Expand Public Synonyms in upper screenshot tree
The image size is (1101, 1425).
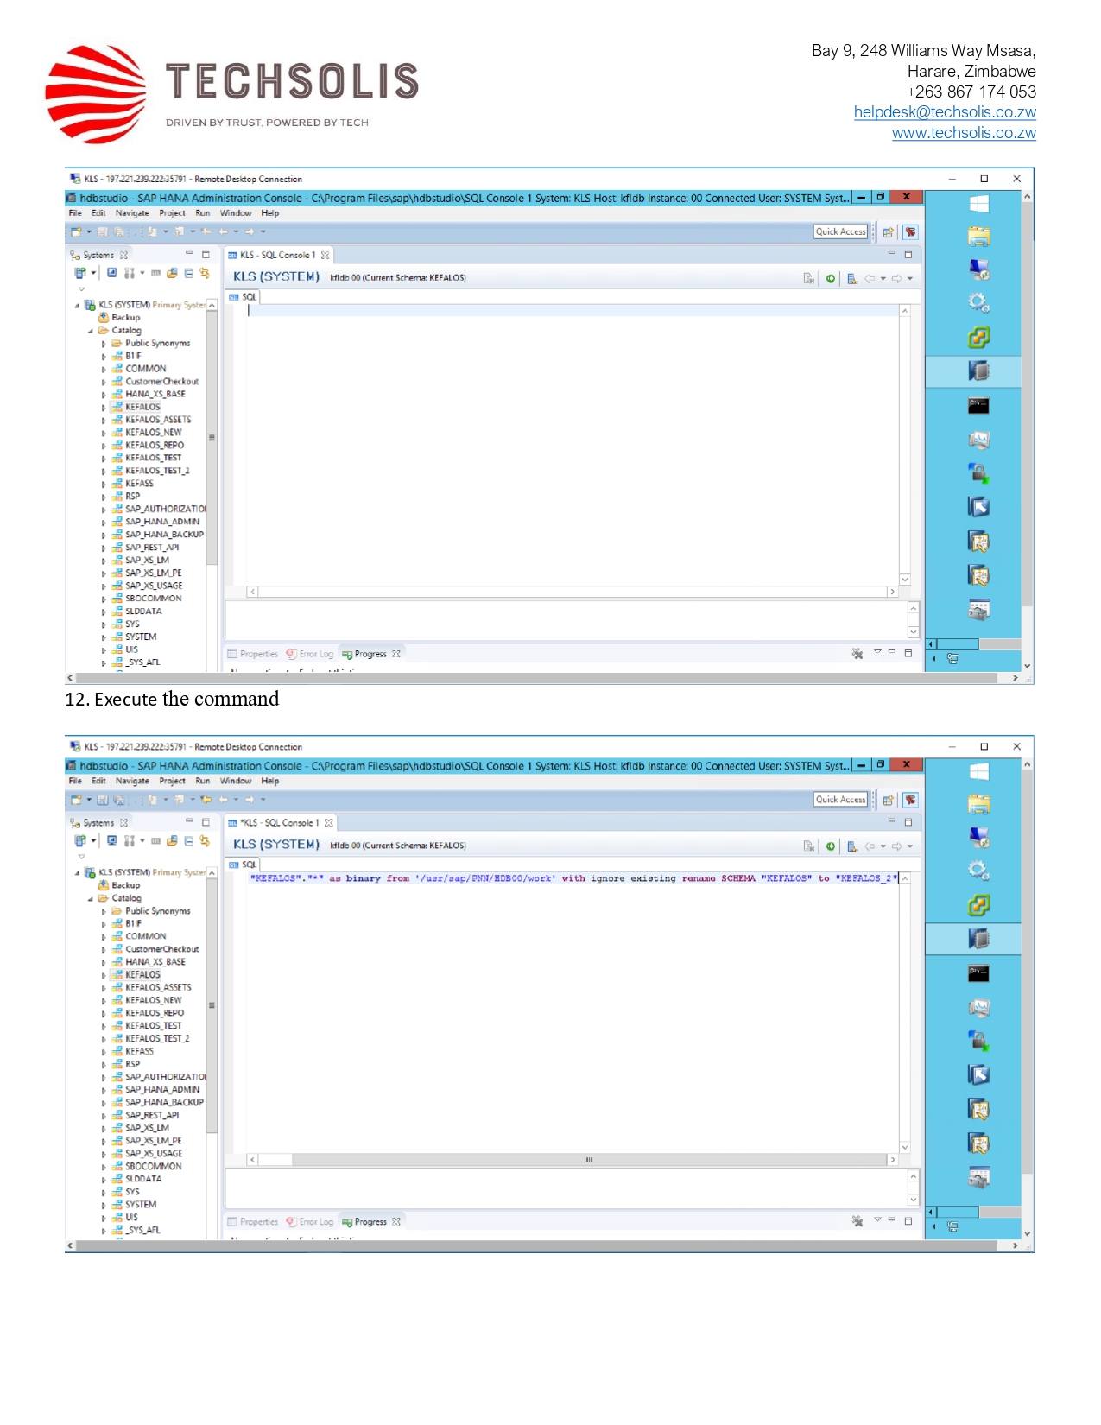point(104,344)
